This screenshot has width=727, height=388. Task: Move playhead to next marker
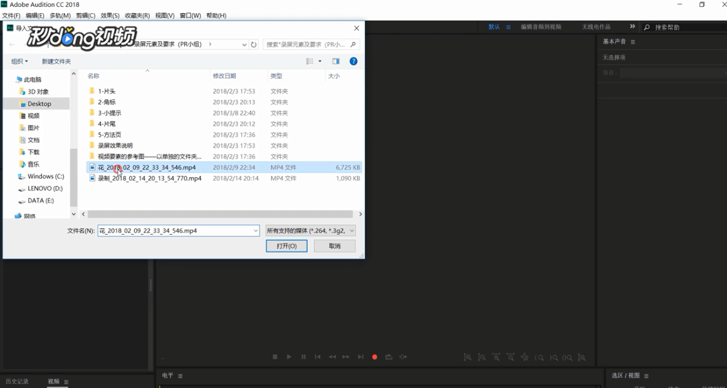pyautogui.click(x=360, y=357)
